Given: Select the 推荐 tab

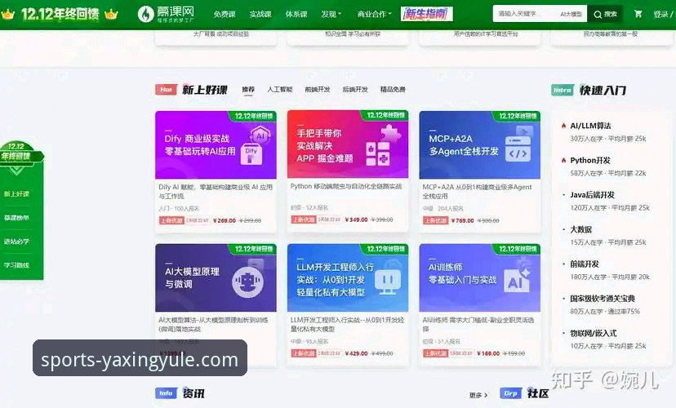Looking at the screenshot, I should 248,89.
